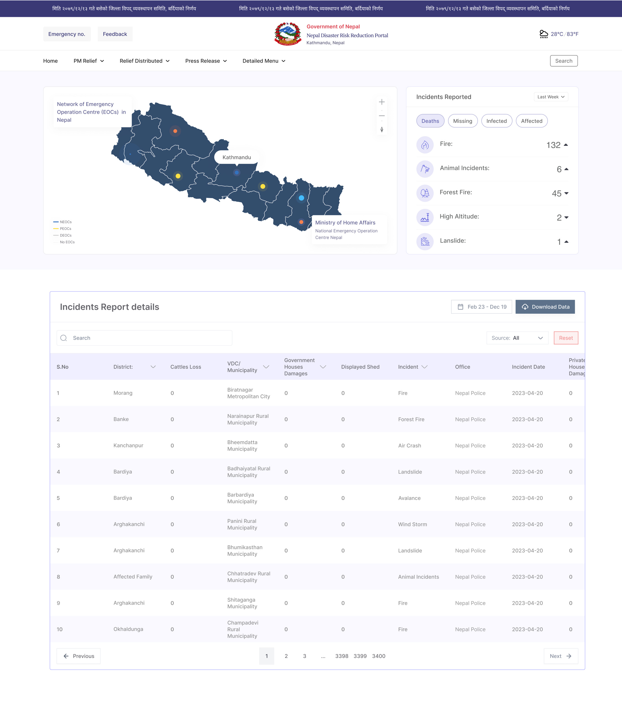Zoom in on the Nepal map
This screenshot has height=711, width=622.
tap(381, 102)
